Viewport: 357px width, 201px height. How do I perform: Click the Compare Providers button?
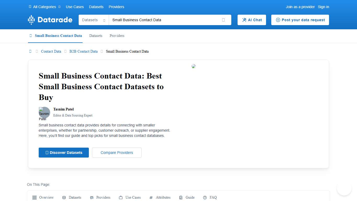[x=117, y=153]
